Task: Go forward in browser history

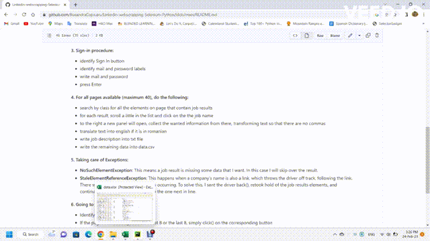Action: (15, 15)
